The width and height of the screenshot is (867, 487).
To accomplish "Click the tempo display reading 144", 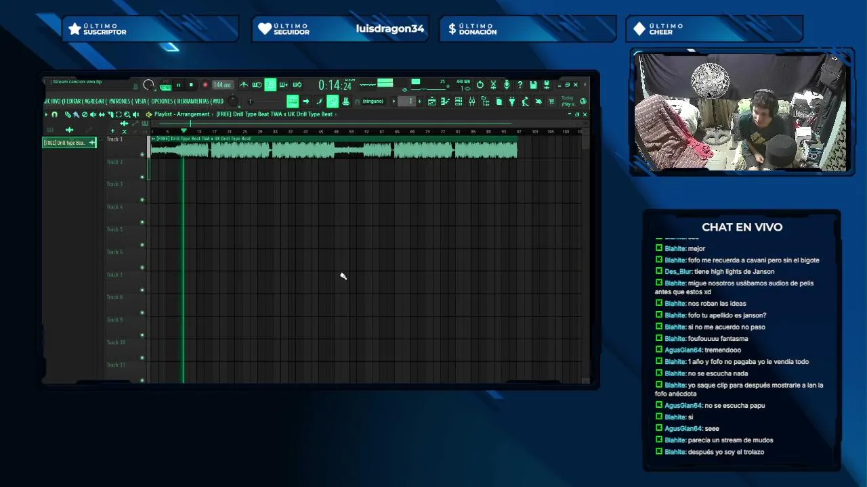I will pos(223,85).
